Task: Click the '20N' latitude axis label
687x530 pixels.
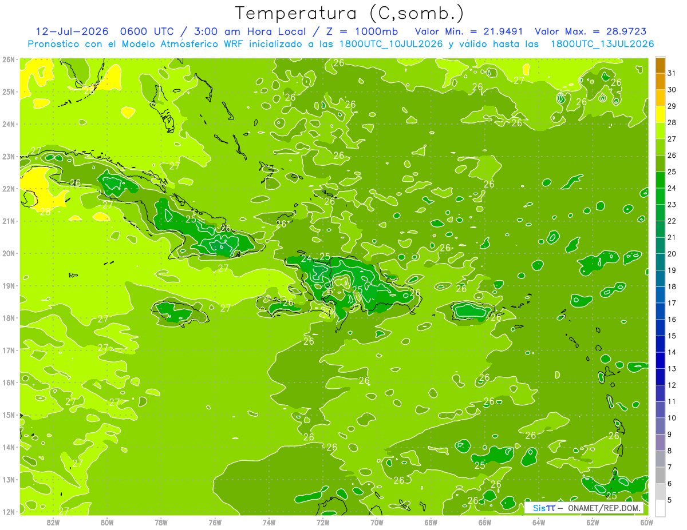Action: [x=8, y=253]
